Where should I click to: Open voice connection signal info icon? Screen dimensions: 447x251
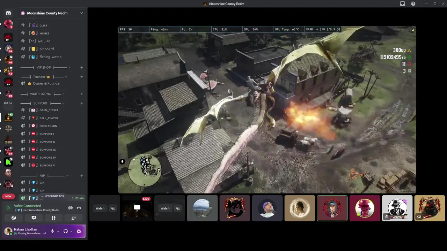coord(9,208)
